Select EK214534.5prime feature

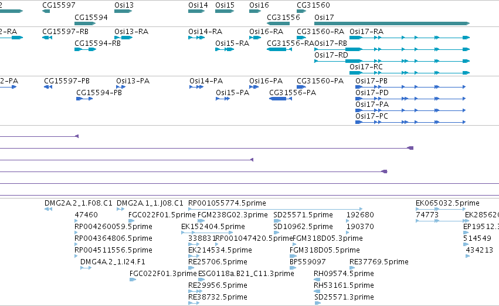click(x=220, y=250)
